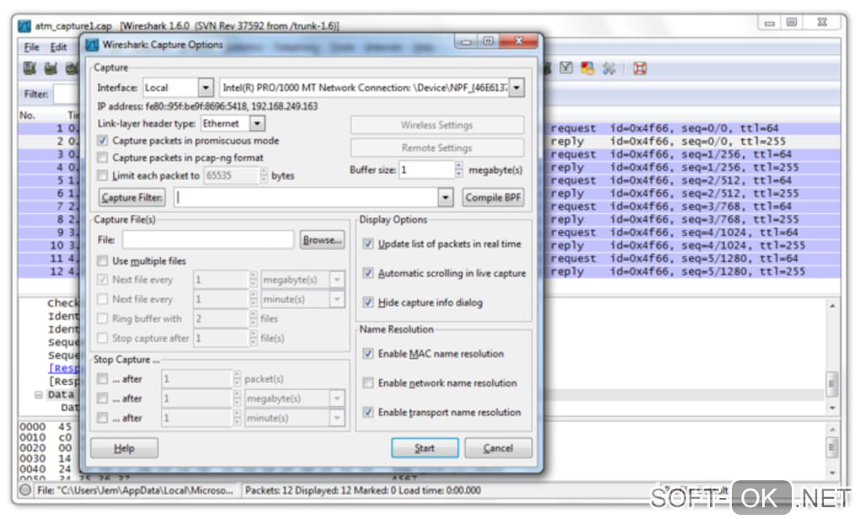Screen dimensions: 861x519
Task: Click the Compile BPF button
Action: tap(493, 197)
